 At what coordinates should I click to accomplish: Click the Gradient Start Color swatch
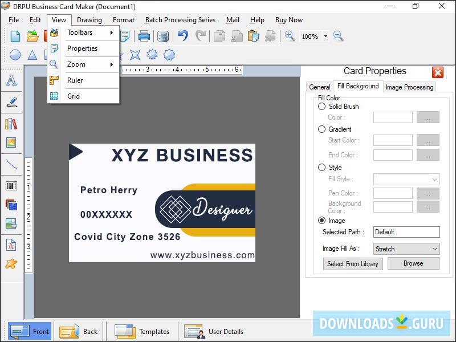[x=393, y=140]
